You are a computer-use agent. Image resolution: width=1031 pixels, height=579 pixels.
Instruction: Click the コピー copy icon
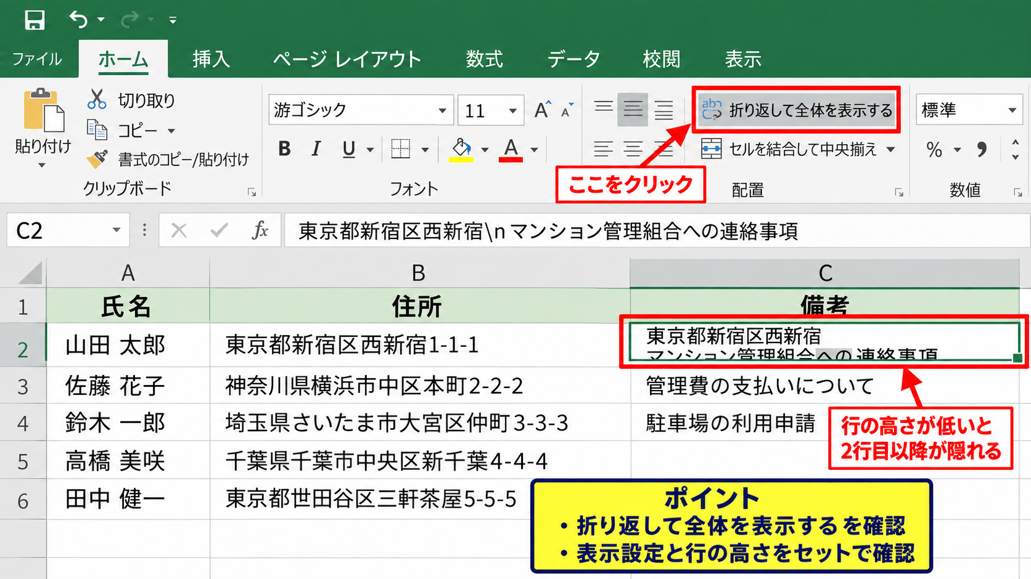click(97, 130)
